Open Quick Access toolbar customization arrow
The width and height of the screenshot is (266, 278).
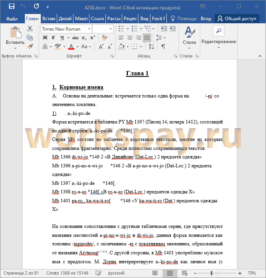click(47, 7)
